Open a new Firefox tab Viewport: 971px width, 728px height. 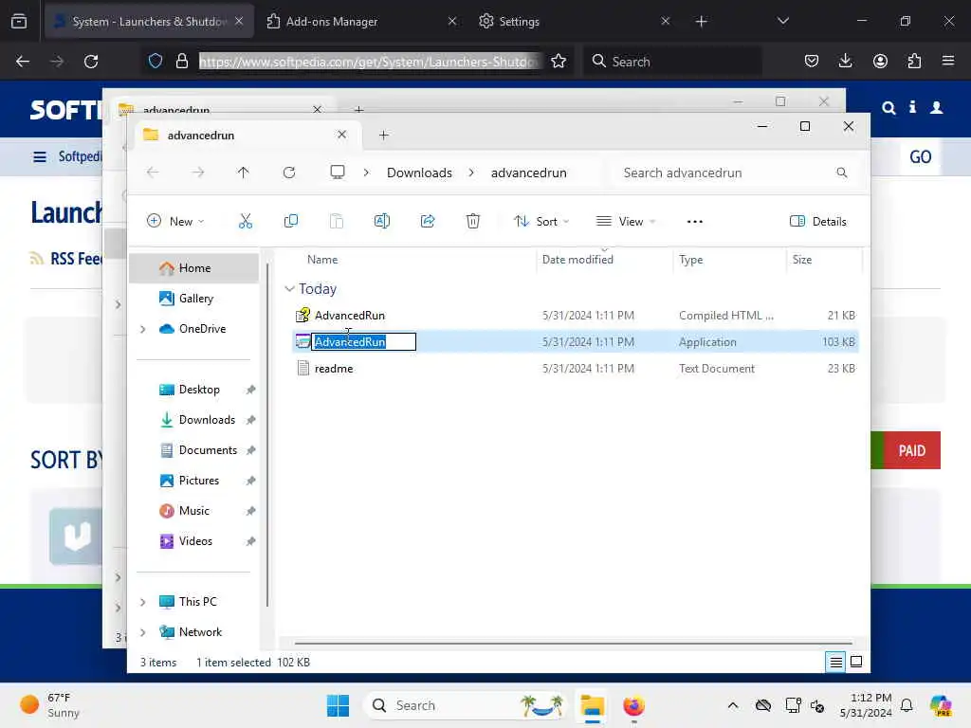tap(701, 22)
